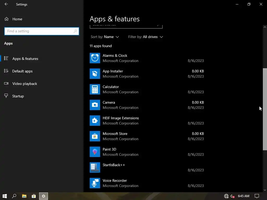Open the Startup section

(x=41, y=96)
